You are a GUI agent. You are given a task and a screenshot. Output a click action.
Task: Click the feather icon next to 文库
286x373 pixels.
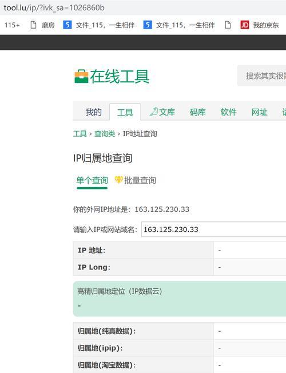[x=154, y=112]
